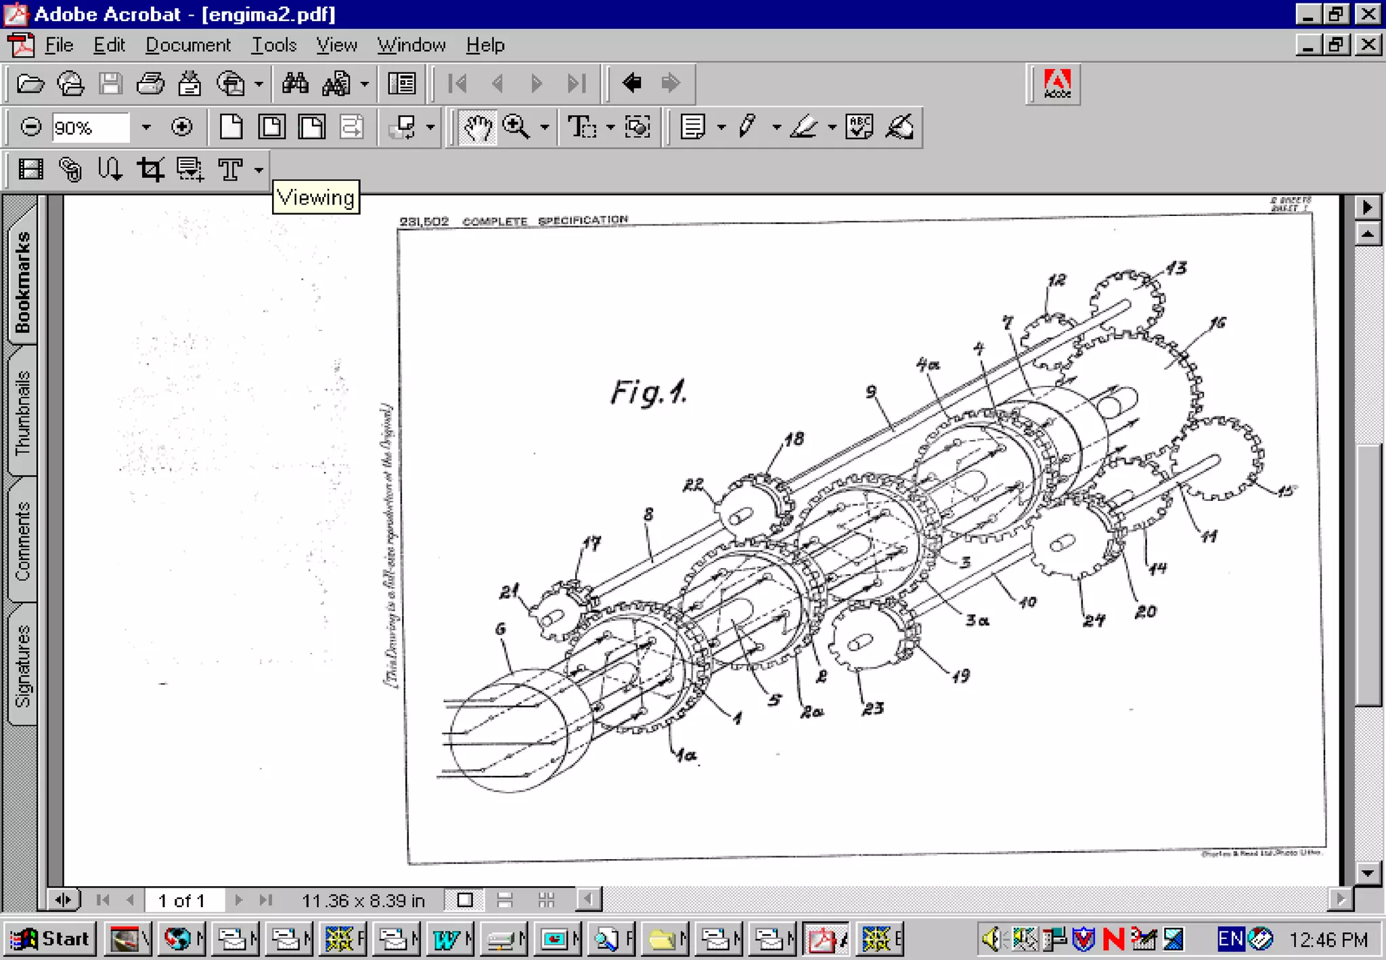
Task: Expand the TouchUp Text tool dropdown arrow
Action: point(259,169)
